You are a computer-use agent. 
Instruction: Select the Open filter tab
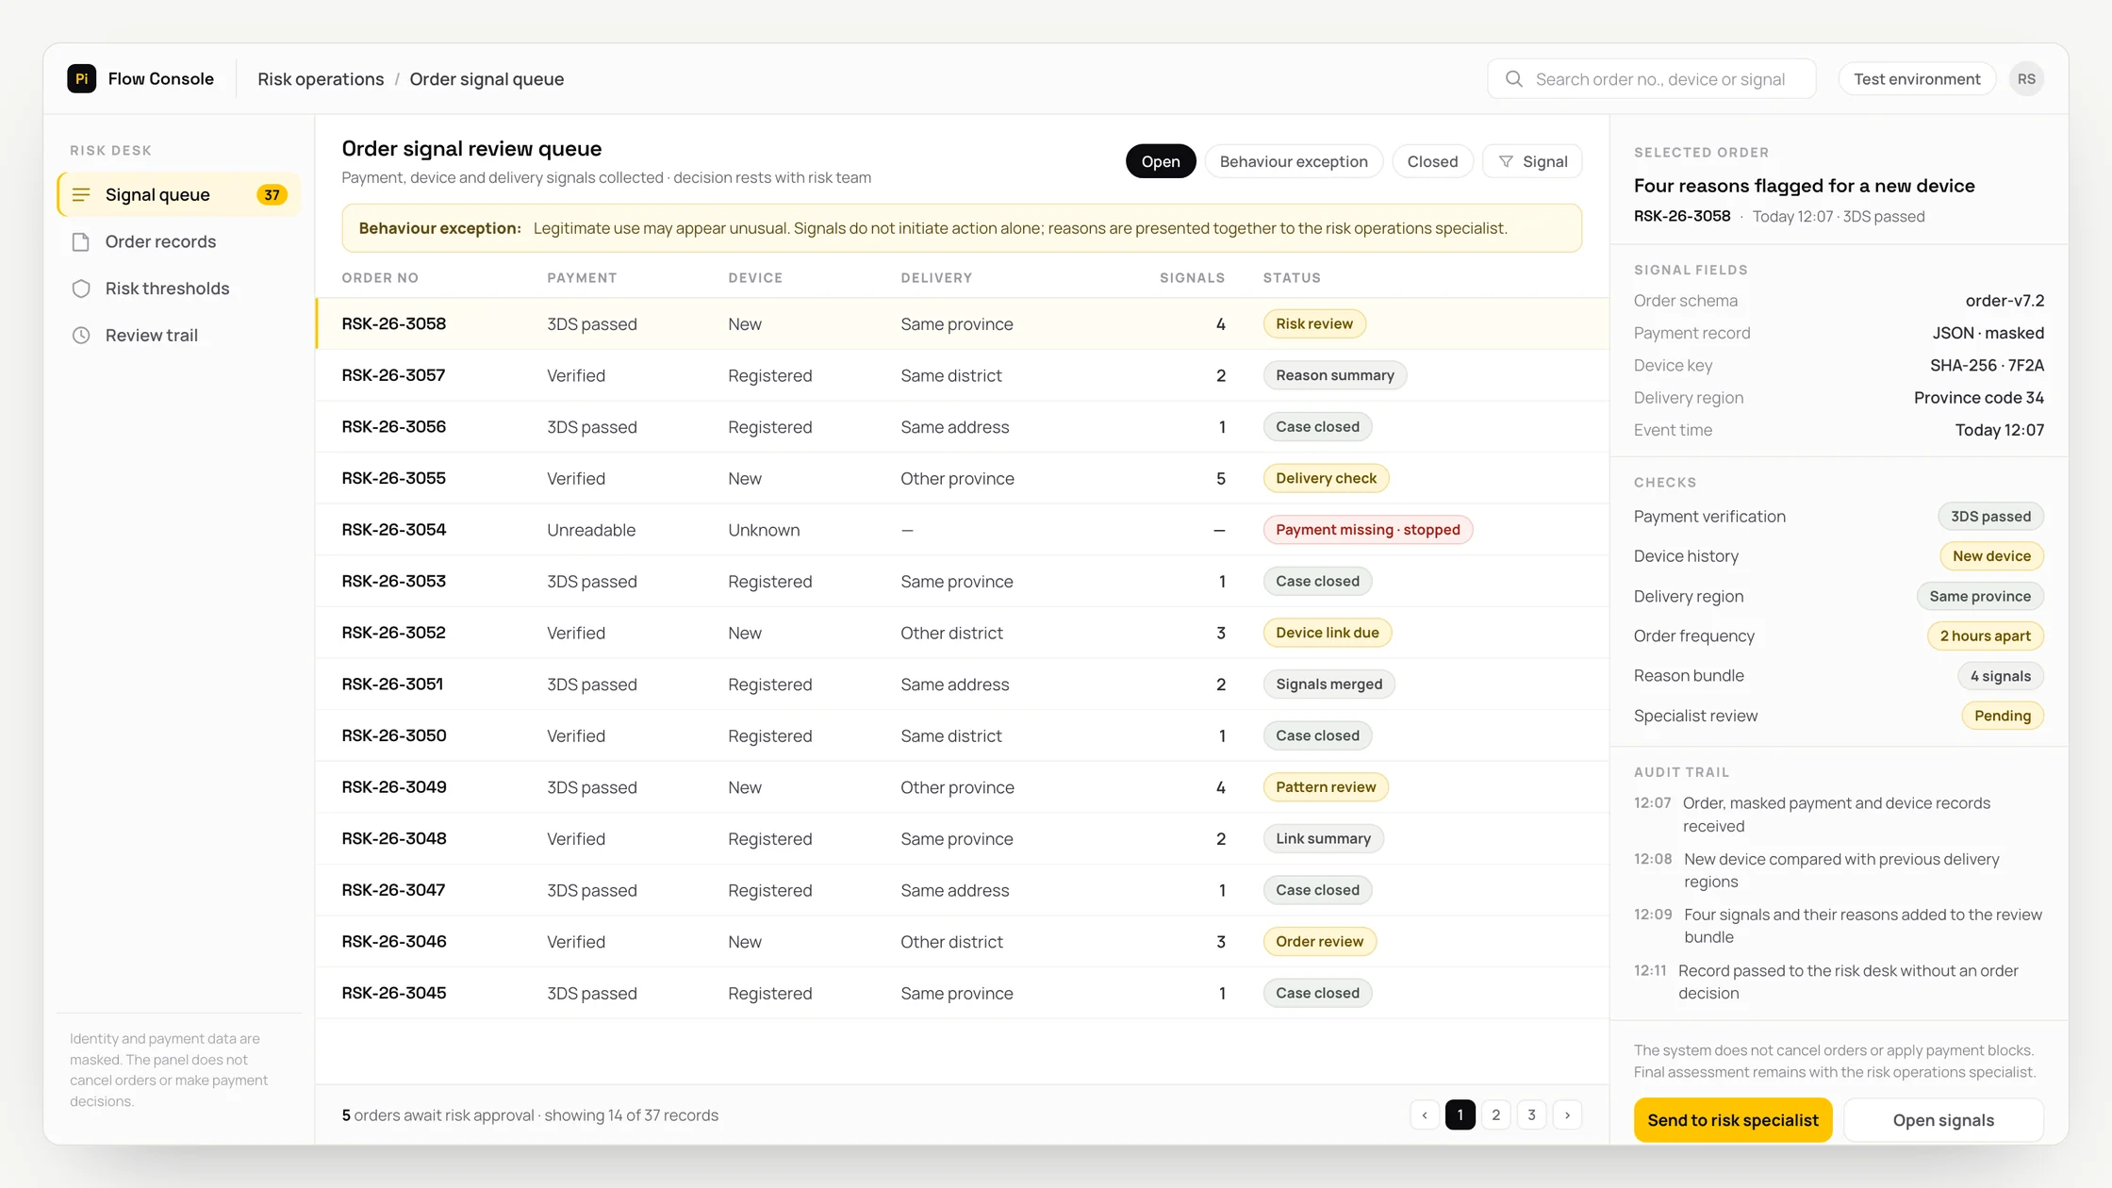tap(1161, 161)
